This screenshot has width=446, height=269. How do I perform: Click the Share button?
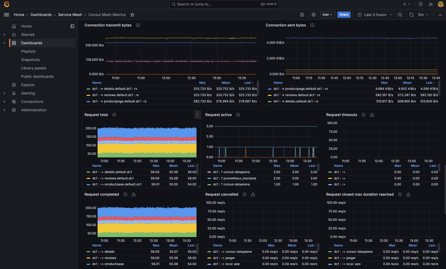(344, 15)
